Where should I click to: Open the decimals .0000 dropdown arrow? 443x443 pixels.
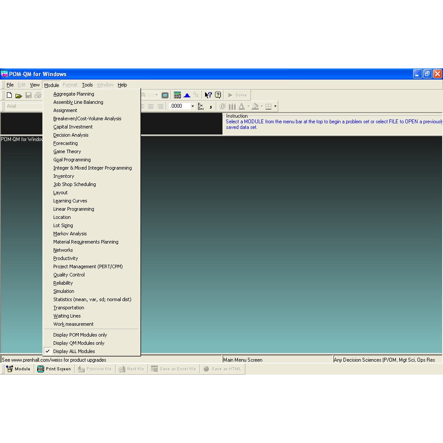click(x=193, y=106)
